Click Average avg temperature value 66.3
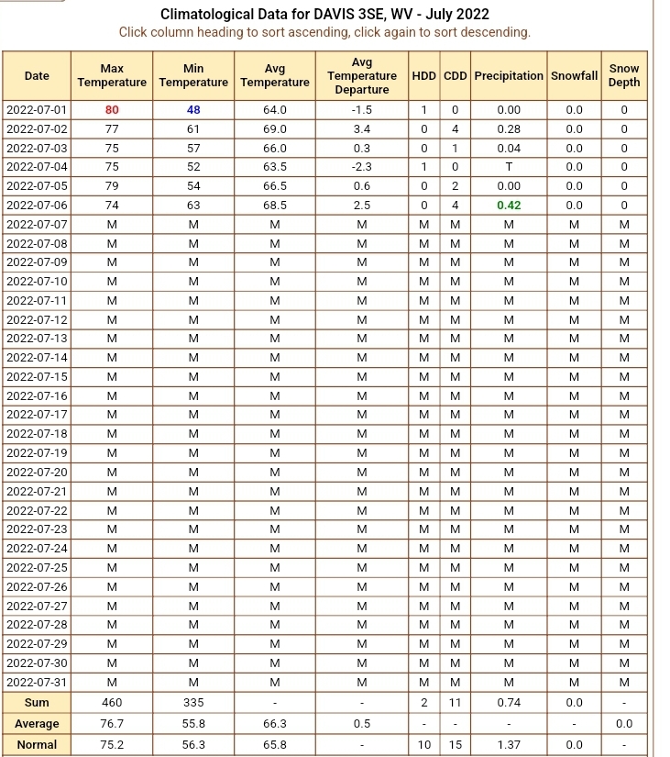The width and height of the screenshot is (670, 757). [275, 724]
